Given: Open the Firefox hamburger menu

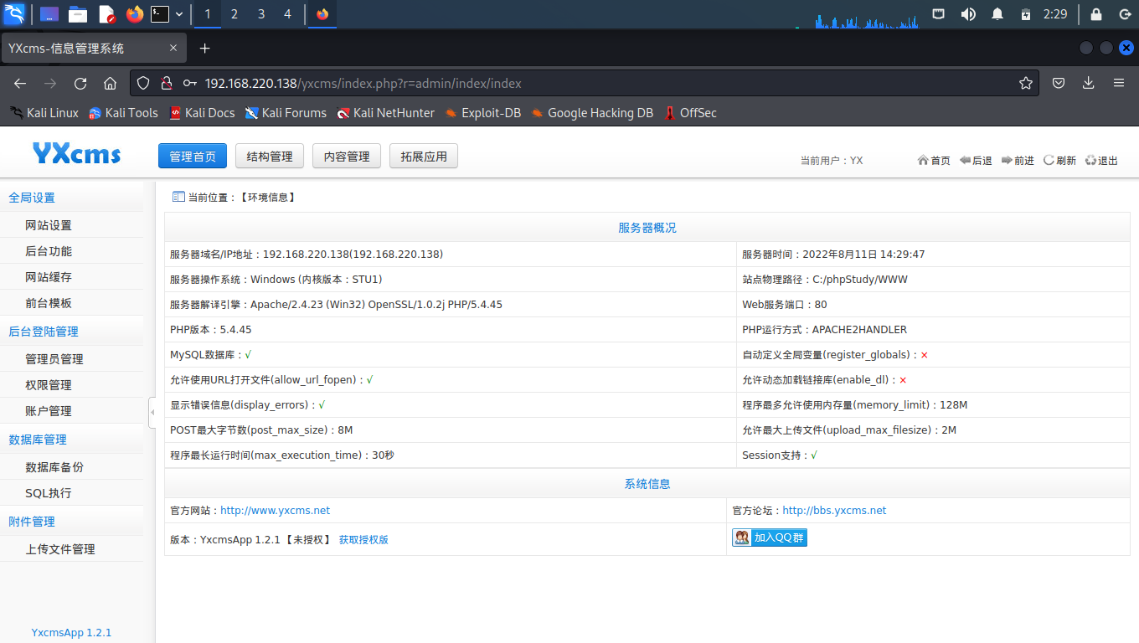Looking at the screenshot, I should (1119, 83).
